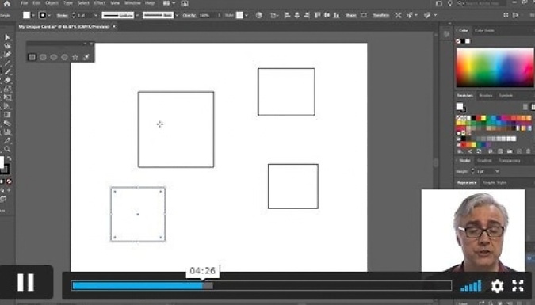
Task: Open the File menu
Action: click(x=24, y=3)
